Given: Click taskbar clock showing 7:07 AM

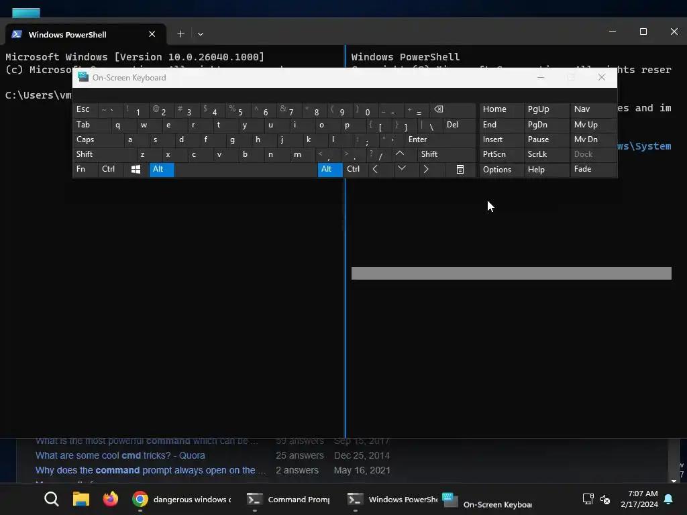Looking at the screenshot, I should (x=639, y=499).
